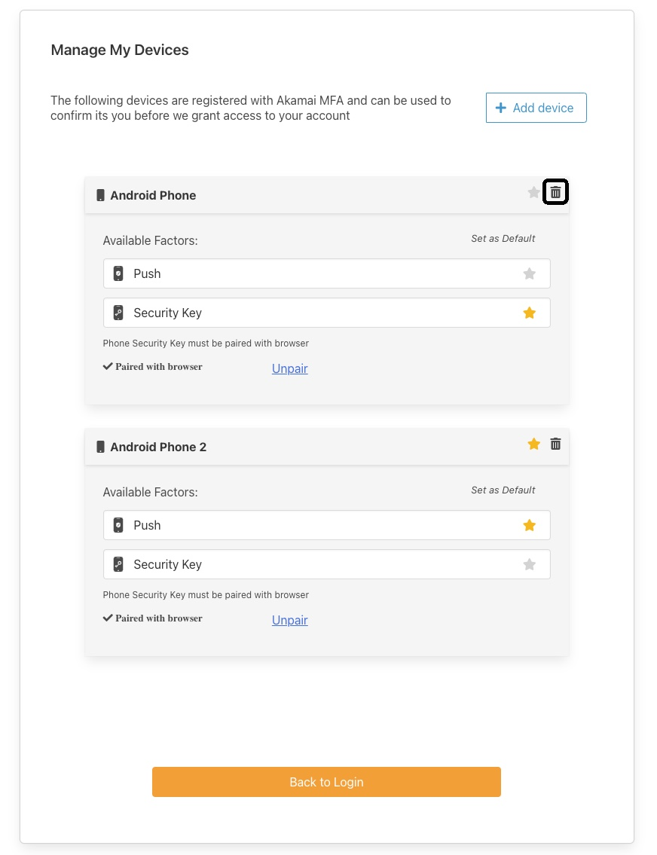Toggle the Android Phone 2 default device star
657x855 pixels.
pos(534,444)
